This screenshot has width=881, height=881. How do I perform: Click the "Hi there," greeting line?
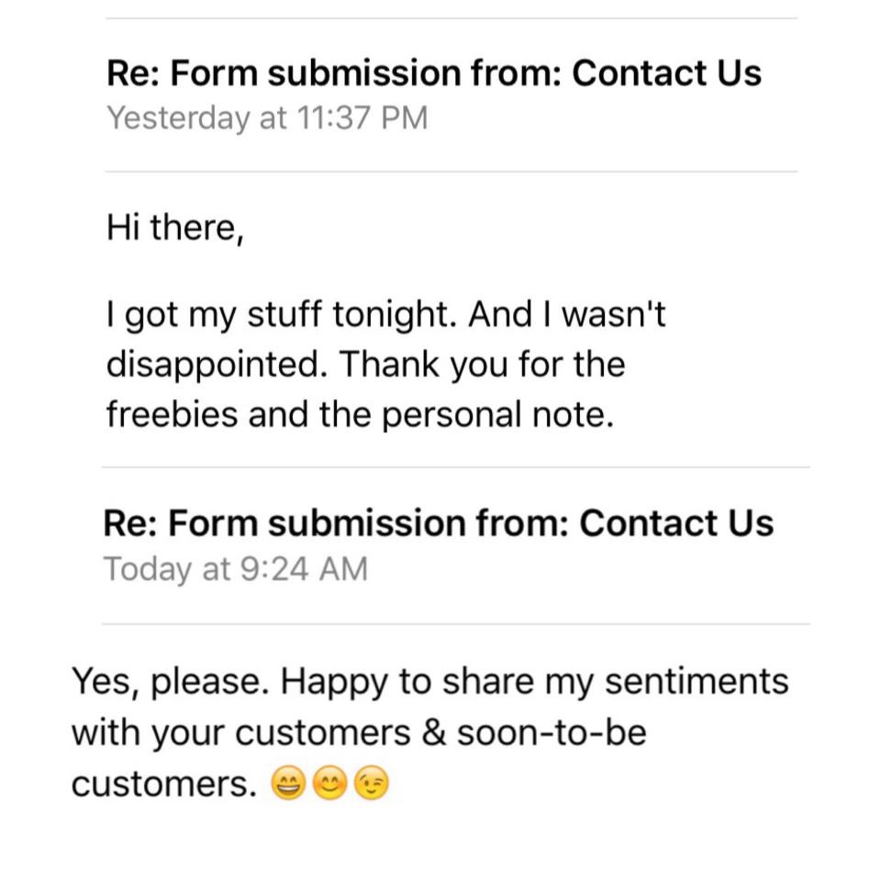tap(174, 228)
